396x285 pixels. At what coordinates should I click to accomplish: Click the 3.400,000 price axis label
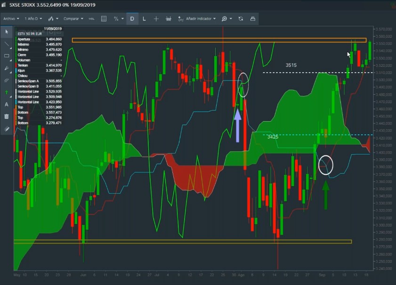pyautogui.click(x=384, y=153)
